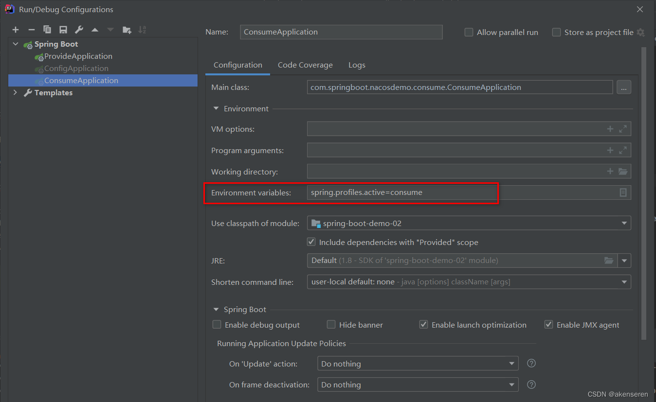Close the Run/Debug Configurations dialog
This screenshot has width=656, height=402.
(640, 9)
